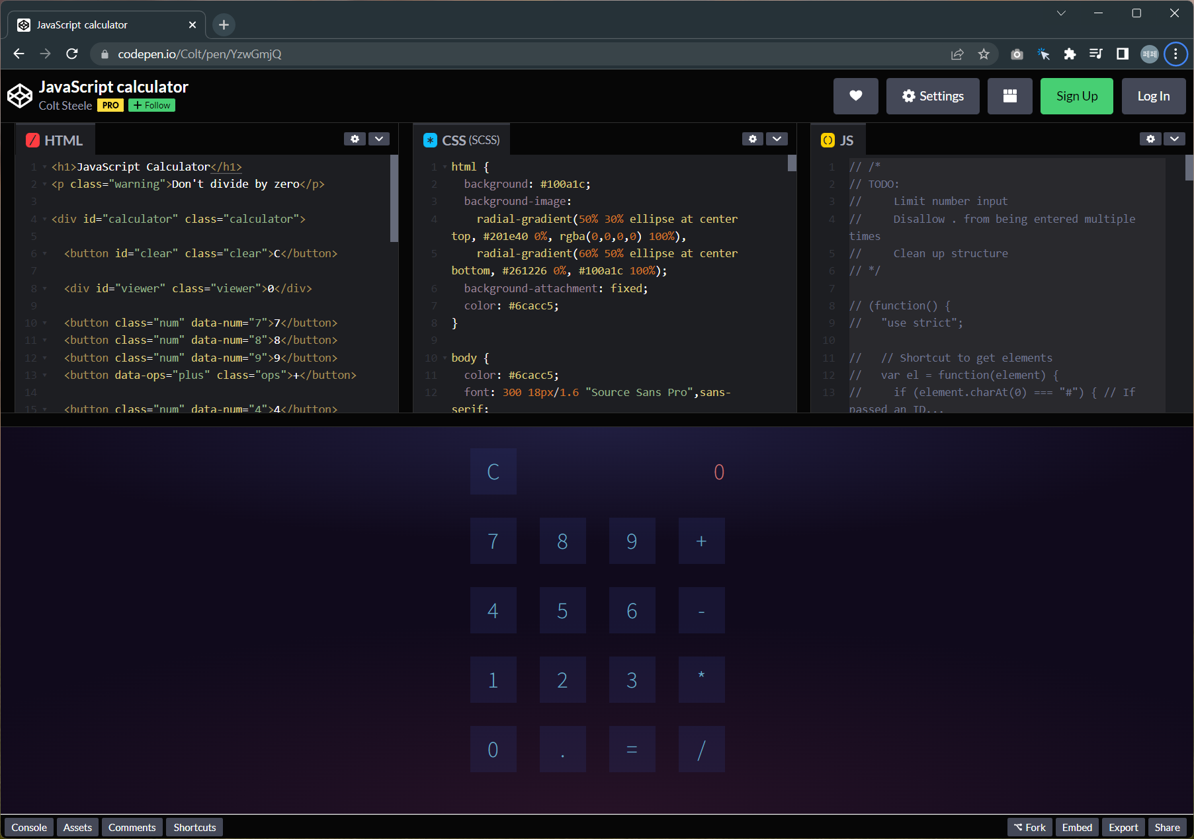
Task: Click calculator number 8
Action: (563, 541)
